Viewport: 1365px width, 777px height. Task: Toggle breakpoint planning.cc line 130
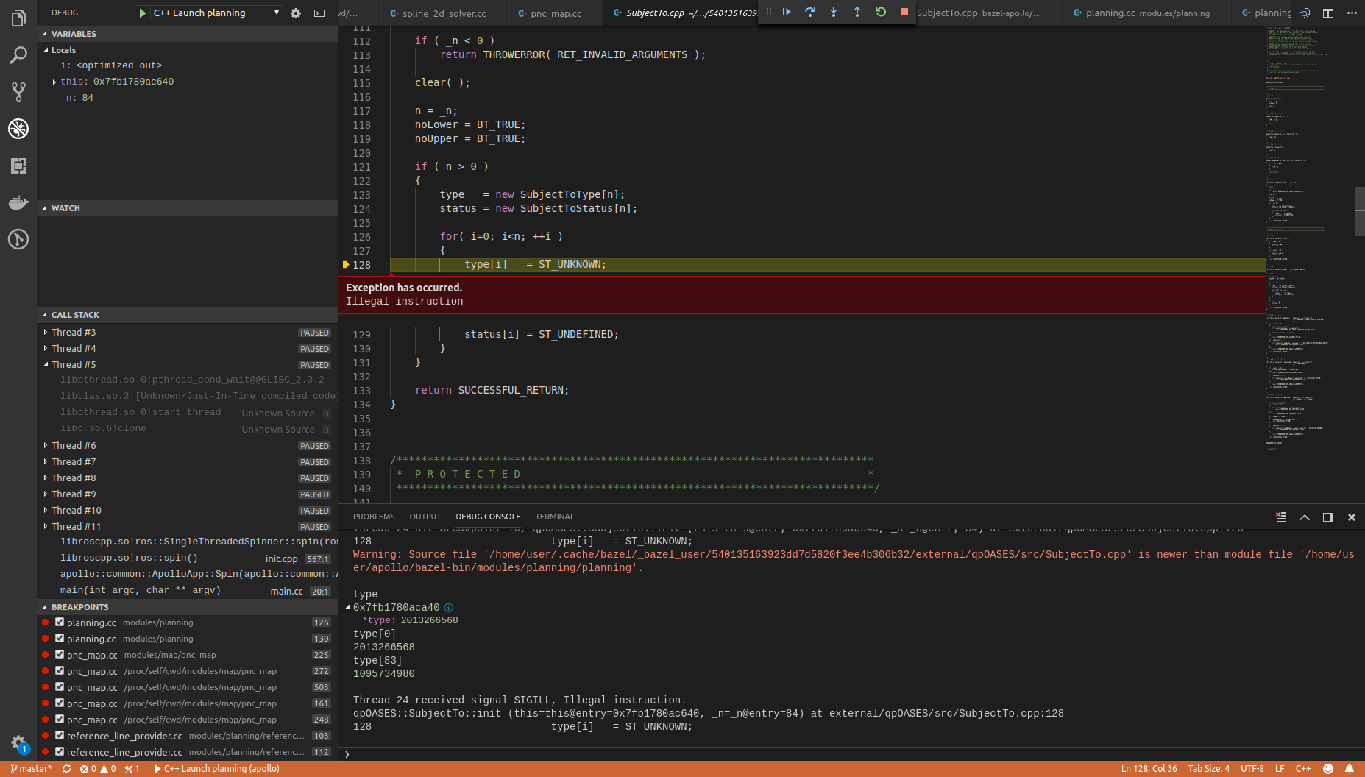pos(60,639)
